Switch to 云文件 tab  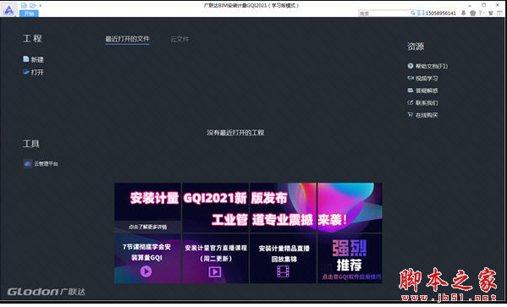pos(179,39)
